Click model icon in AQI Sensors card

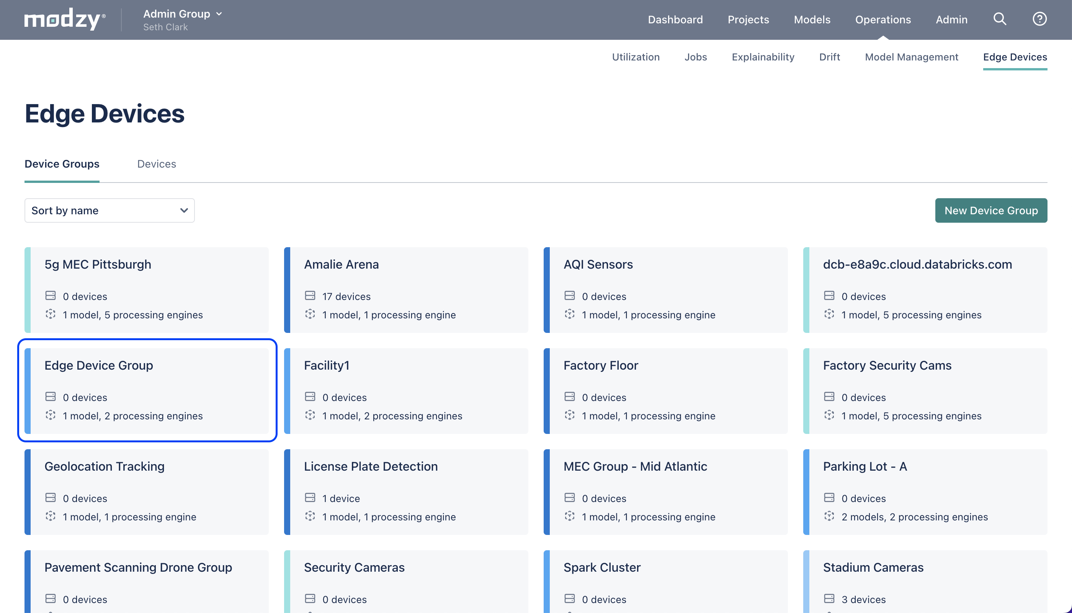click(569, 314)
